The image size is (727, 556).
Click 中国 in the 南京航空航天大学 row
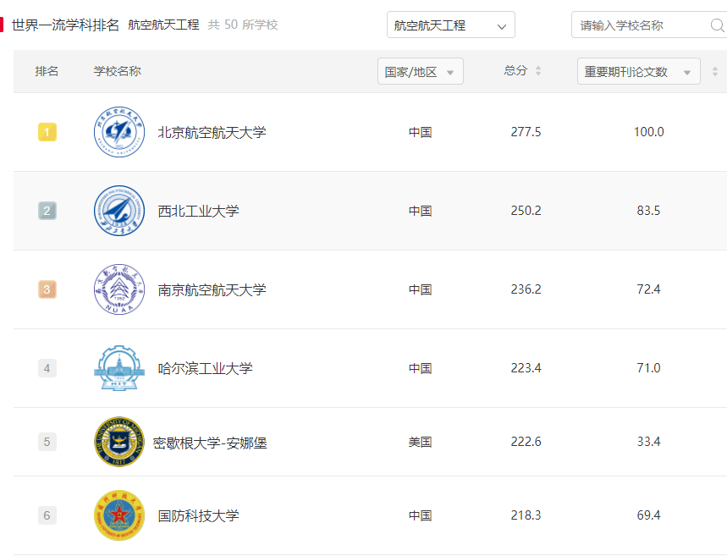point(420,289)
